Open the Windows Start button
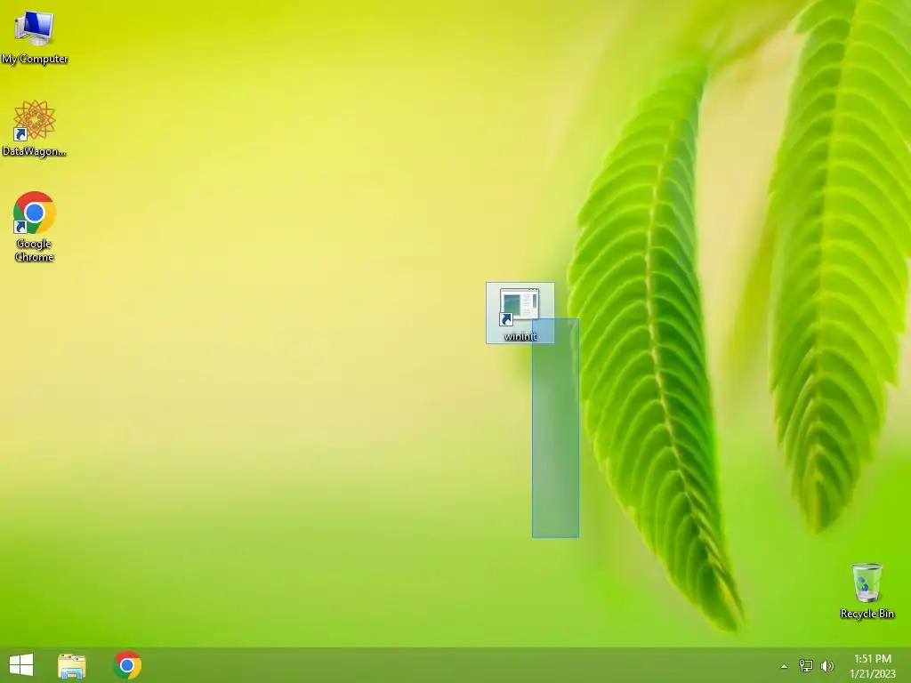Screen dimensions: 911x683 21,665
